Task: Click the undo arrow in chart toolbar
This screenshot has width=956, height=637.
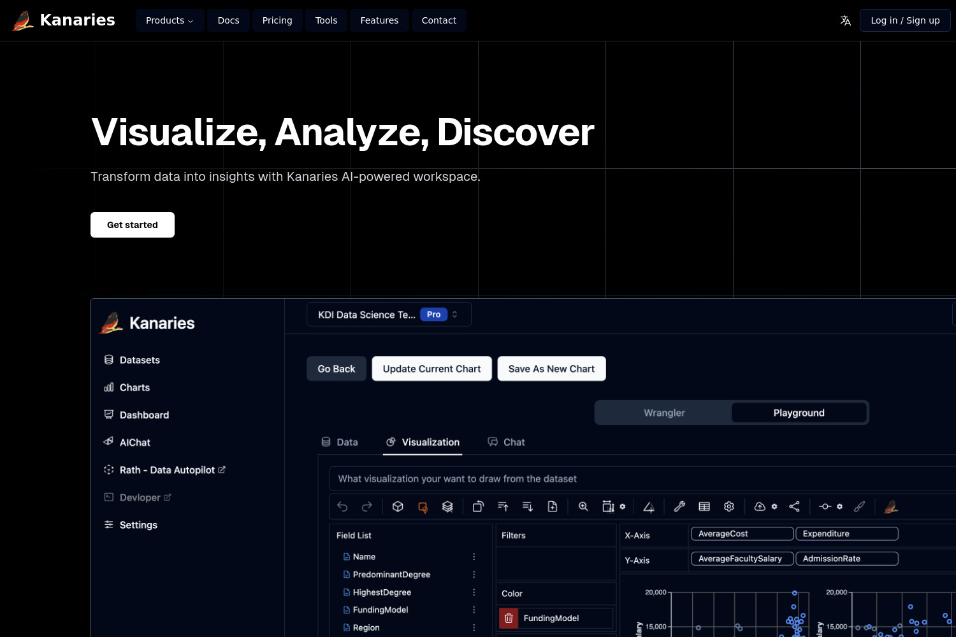Action: click(x=342, y=506)
